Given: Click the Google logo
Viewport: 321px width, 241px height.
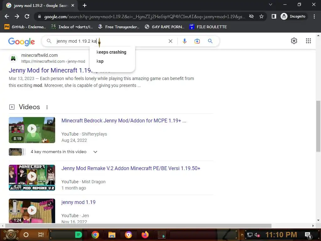Looking at the screenshot, I should pos(22,41).
